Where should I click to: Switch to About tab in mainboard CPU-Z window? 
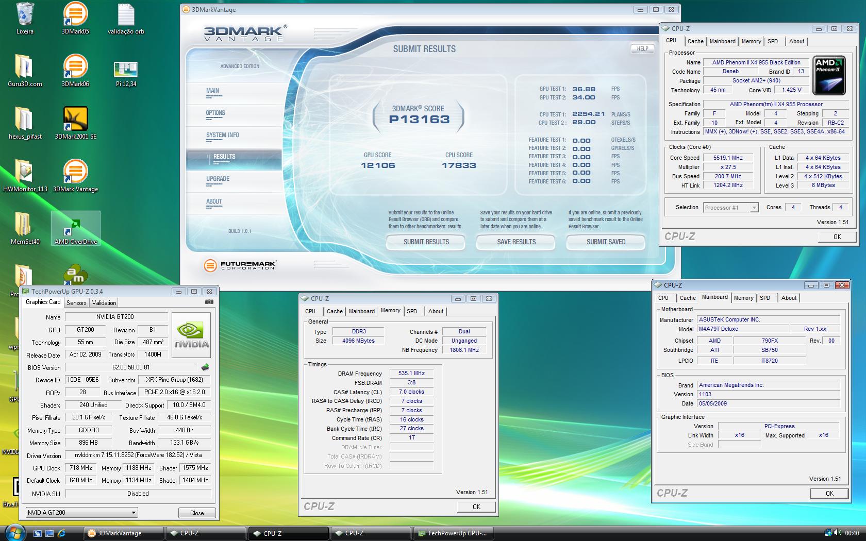[789, 298]
